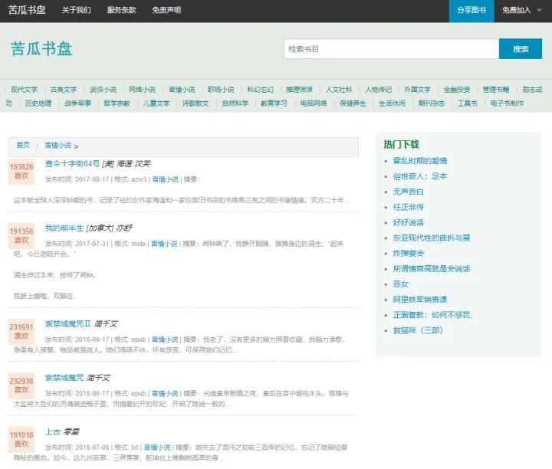Select the 教育学习 category
Image resolution: width=552 pixels, height=469 pixels.
coord(274,103)
